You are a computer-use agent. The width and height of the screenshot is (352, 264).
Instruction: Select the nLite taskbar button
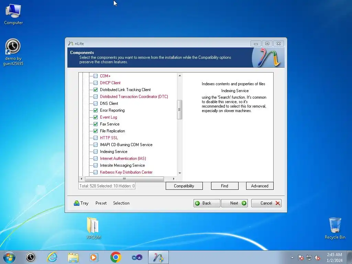pos(158,257)
